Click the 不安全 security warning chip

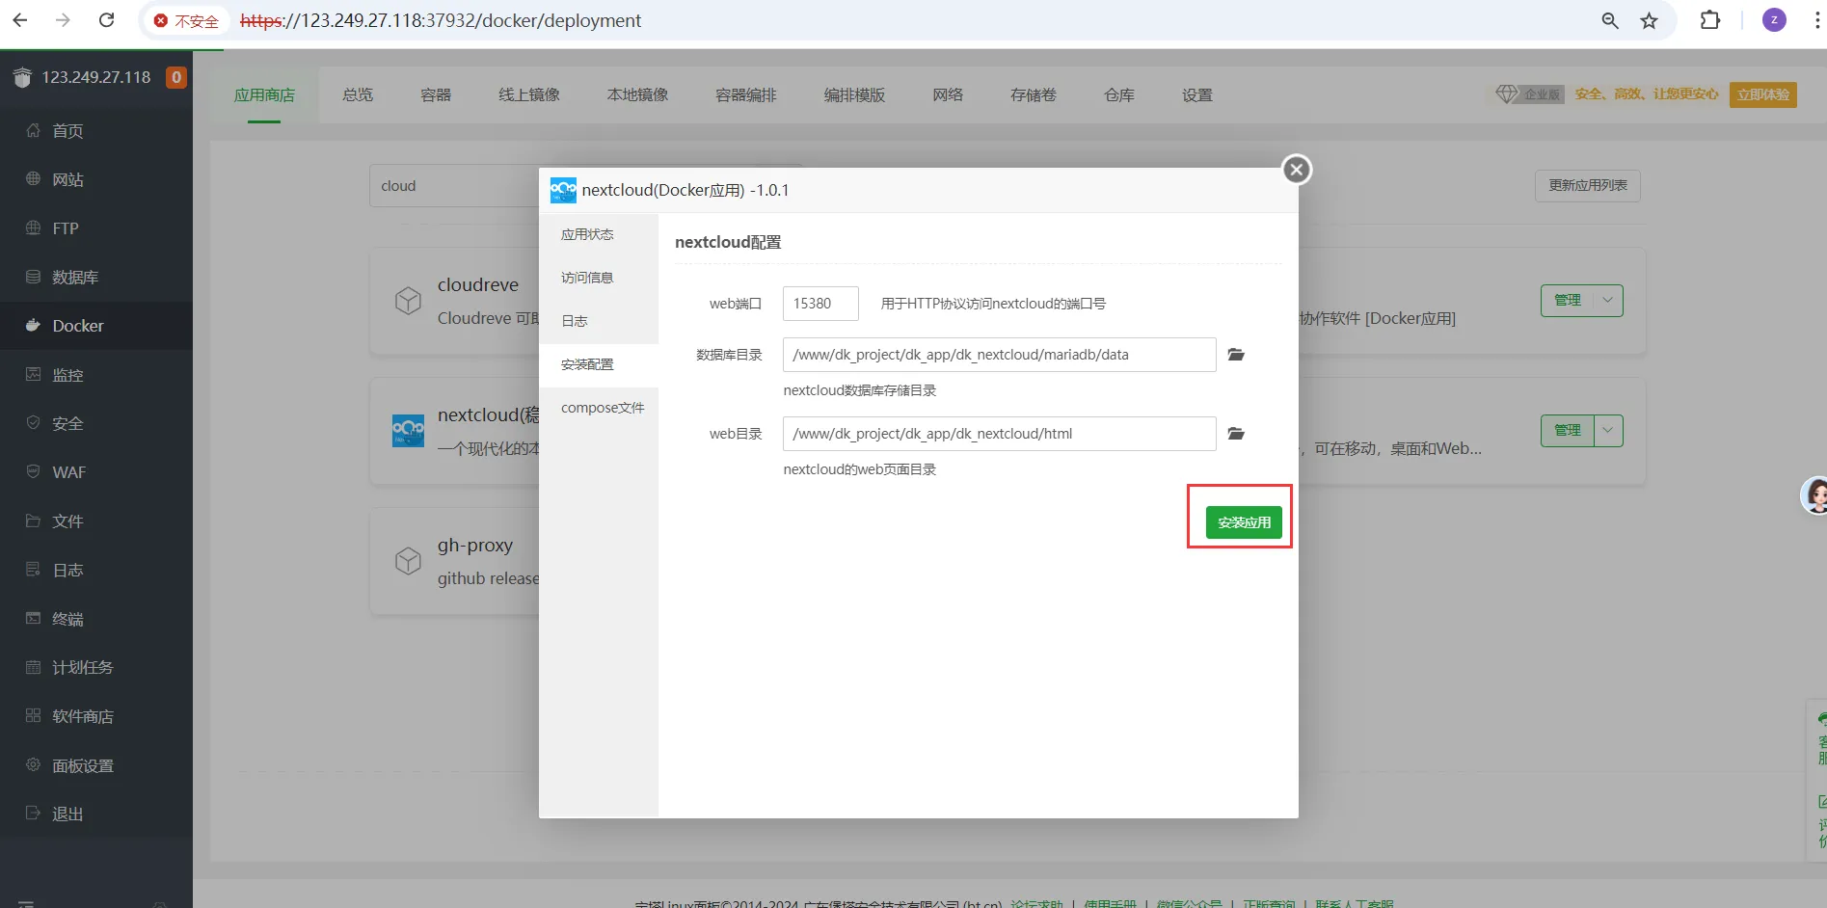pyautogui.click(x=186, y=20)
